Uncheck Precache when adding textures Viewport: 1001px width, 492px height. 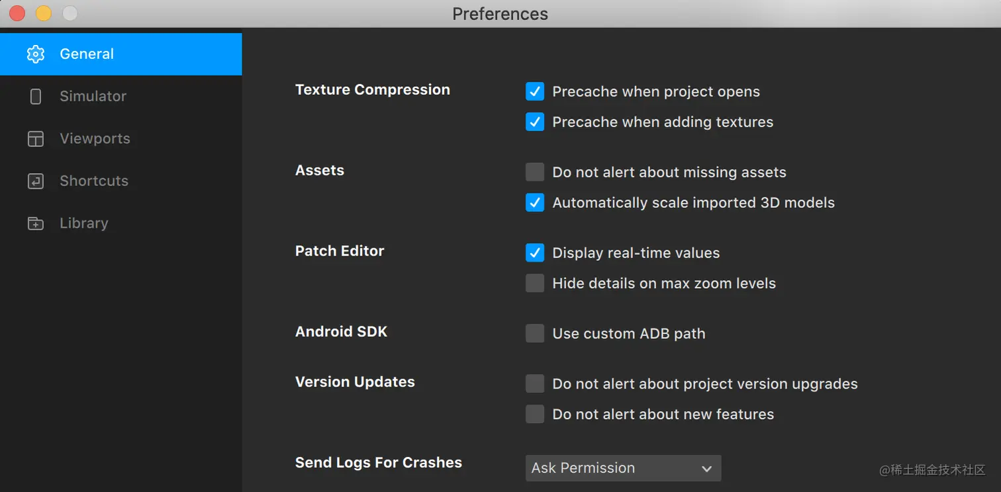535,122
